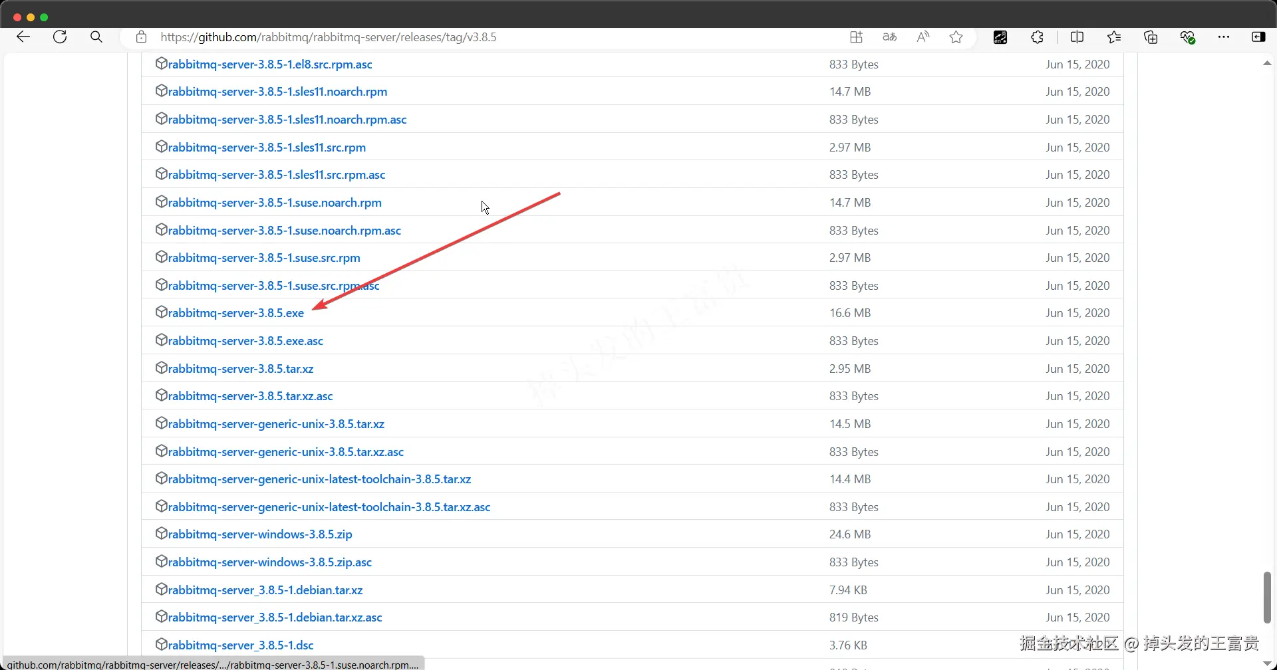Open Browser essentials heart icon
Screen dimensions: 1277x670
click(x=1188, y=37)
